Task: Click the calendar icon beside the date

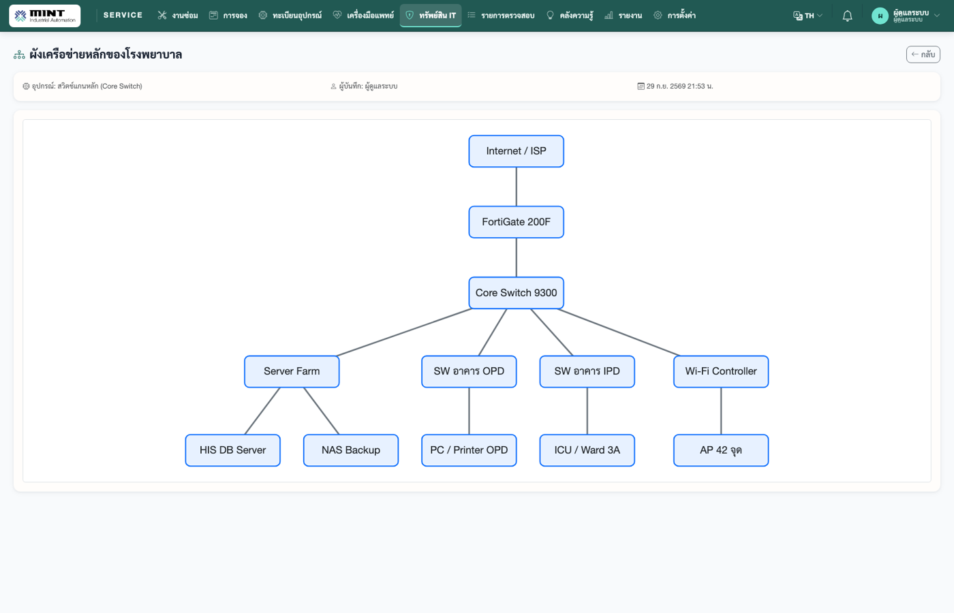Action: pos(641,87)
